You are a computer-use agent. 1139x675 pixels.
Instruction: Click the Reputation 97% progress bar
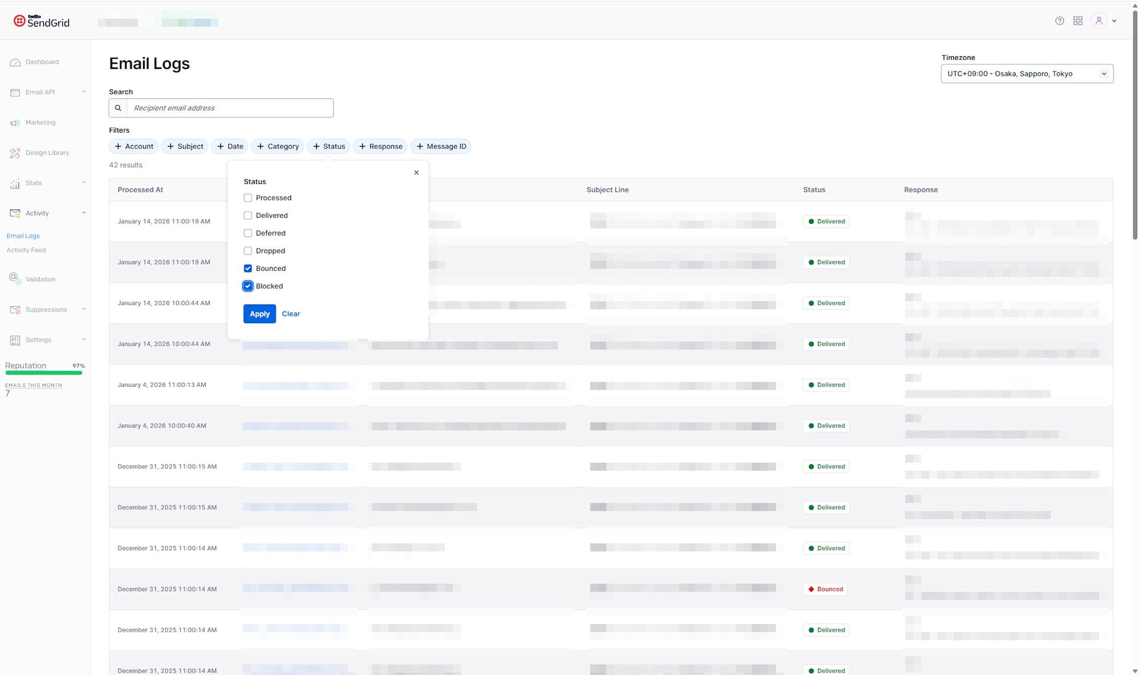(x=44, y=373)
